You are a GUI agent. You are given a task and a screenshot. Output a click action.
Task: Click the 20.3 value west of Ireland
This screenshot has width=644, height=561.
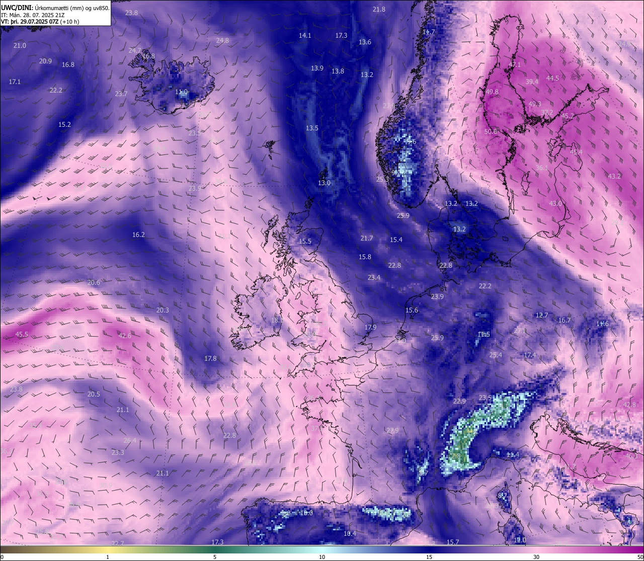(x=163, y=310)
